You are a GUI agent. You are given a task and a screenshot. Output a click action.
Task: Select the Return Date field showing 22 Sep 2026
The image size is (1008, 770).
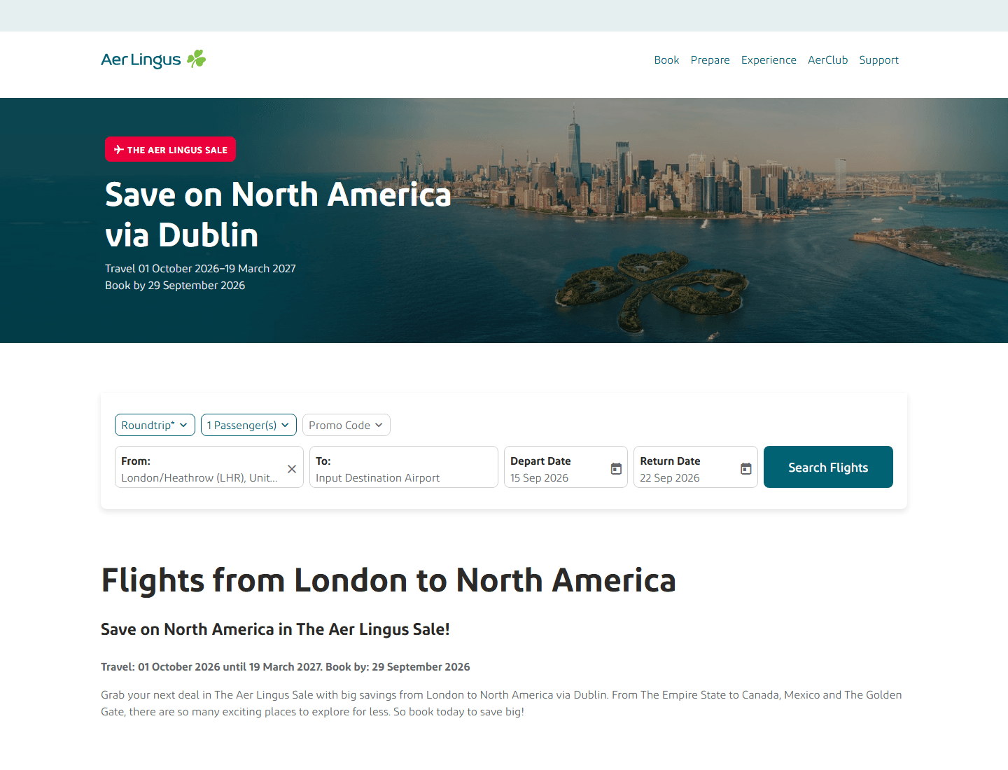(696, 467)
